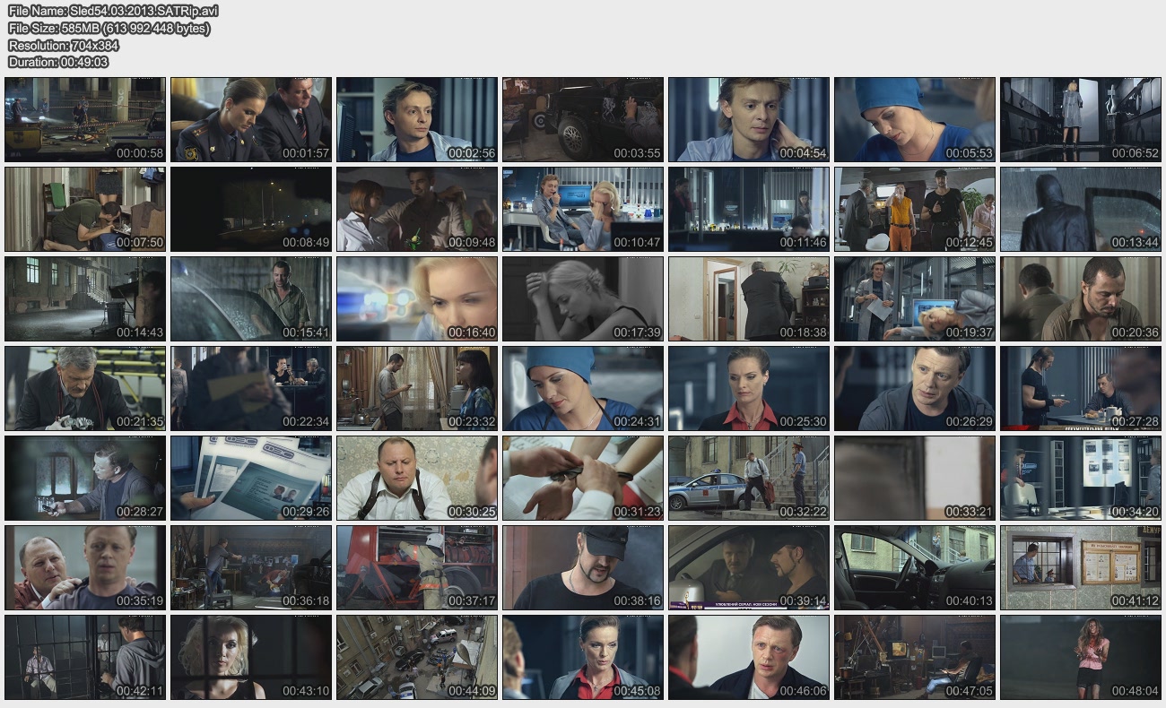Click the documents frame at 00:29:26
The image size is (1166, 708).
tap(251, 478)
